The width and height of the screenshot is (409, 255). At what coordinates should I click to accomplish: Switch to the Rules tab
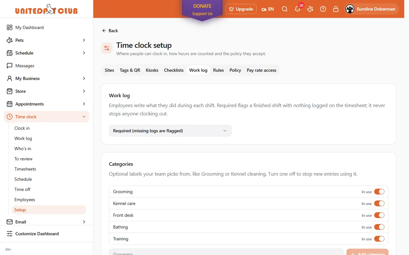pyautogui.click(x=219, y=70)
